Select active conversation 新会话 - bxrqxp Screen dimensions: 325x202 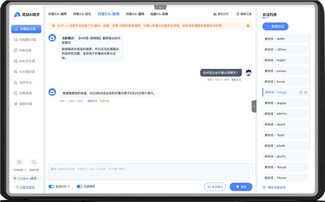285,92
